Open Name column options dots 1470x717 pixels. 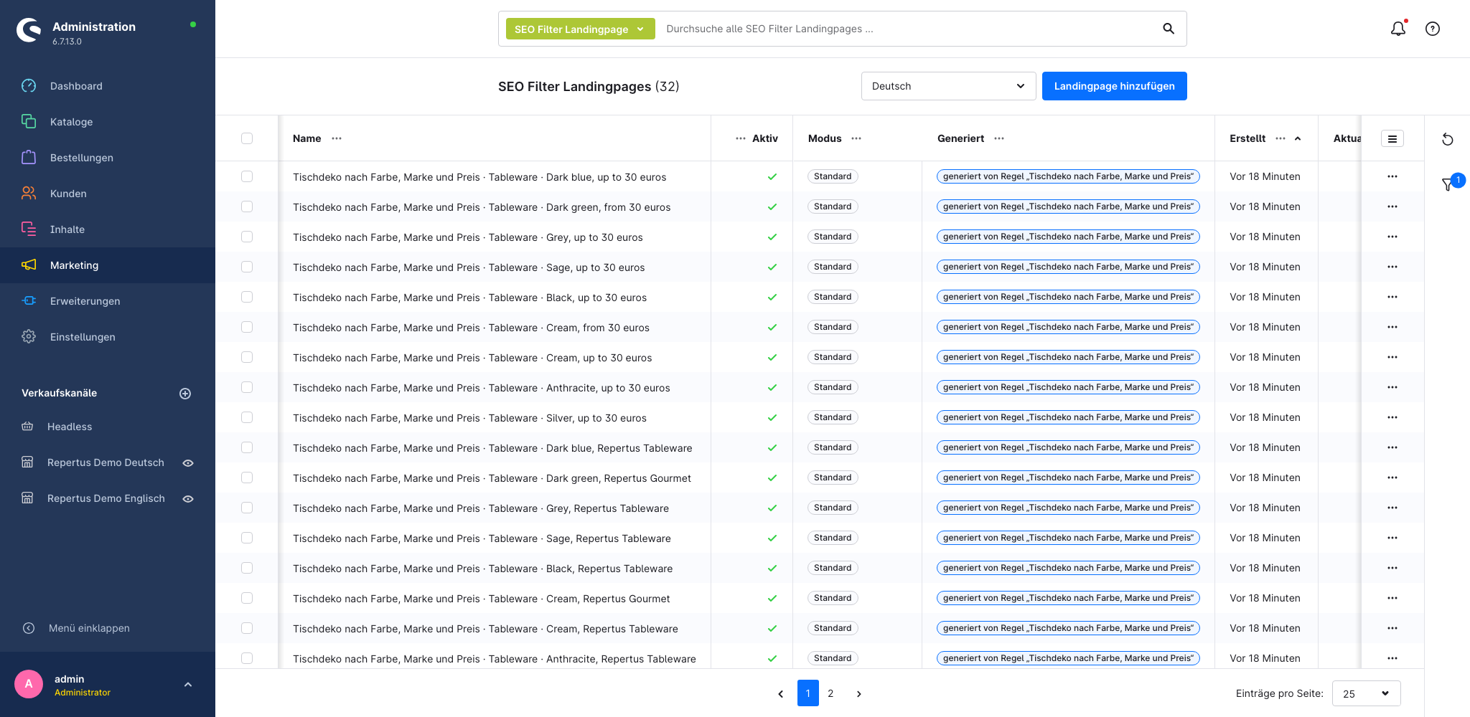(x=337, y=138)
